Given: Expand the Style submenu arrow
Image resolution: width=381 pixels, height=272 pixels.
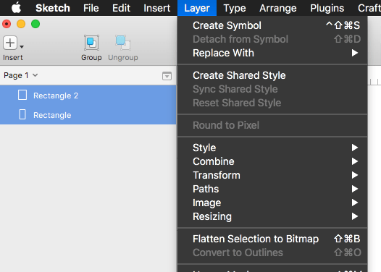Looking at the screenshot, I should pyautogui.click(x=355, y=148).
